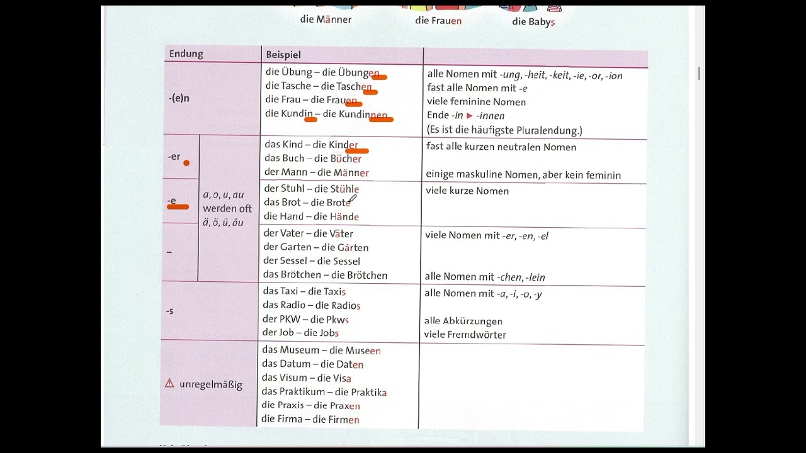Click the row 'das Visum – die Visa'
The width and height of the screenshot is (806, 453).
coord(307,378)
